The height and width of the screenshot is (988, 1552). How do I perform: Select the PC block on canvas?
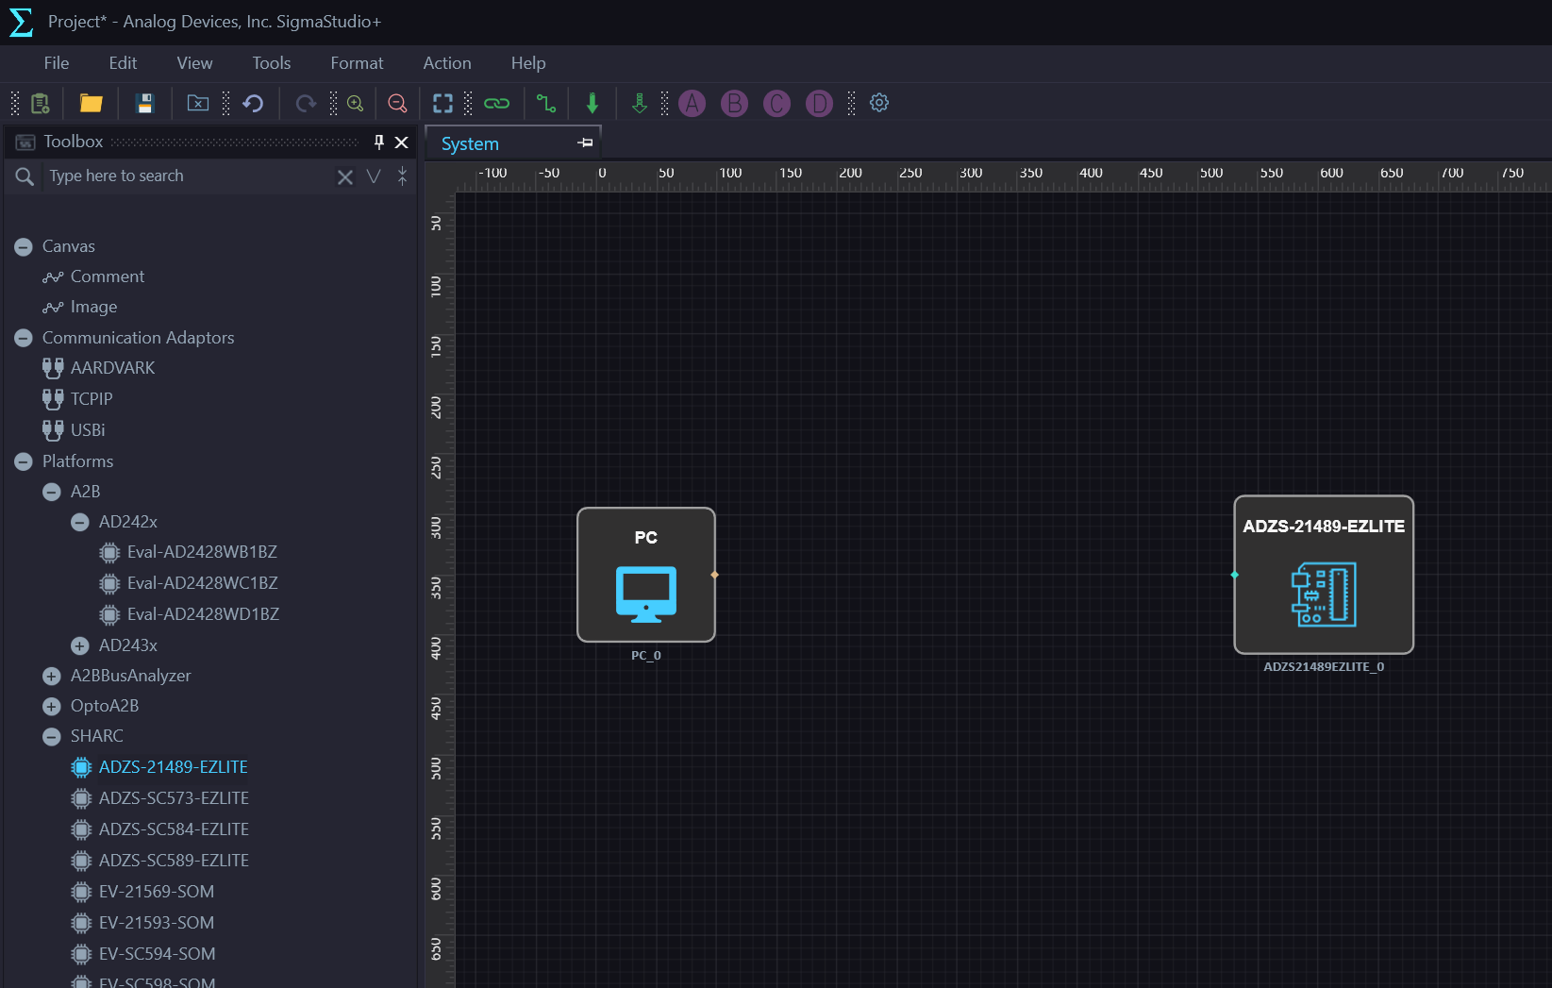point(646,575)
